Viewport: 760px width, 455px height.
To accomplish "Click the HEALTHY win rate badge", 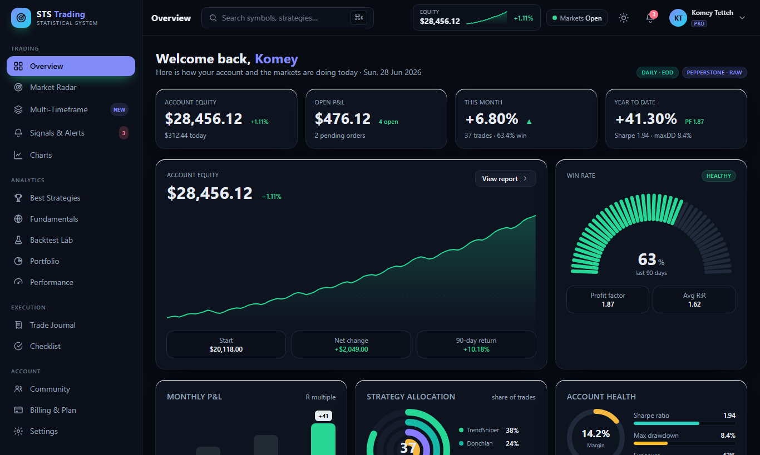I will pos(719,176).
